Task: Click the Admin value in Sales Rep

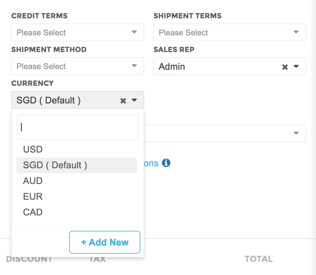Action: (x=172, y=66)
